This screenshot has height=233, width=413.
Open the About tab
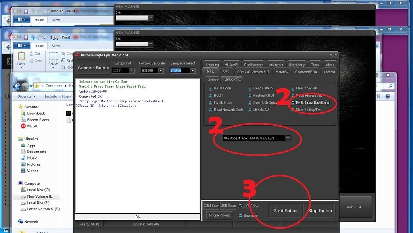click(330, 65)
